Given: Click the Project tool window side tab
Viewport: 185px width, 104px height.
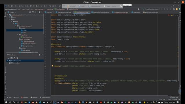Looking at the screenshot, I should pos(5,14).
